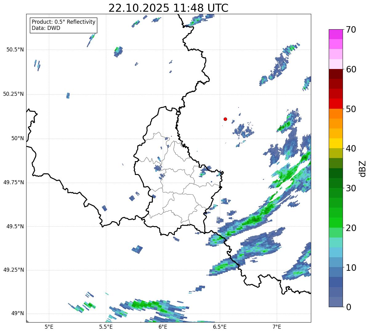Click the 50.25°N latitude label
This screenshot has width=370, height=333.
(13, 94)
